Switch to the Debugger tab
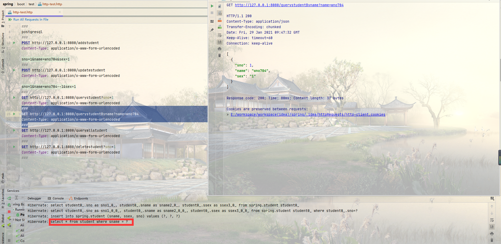The height and width of the screenshot is (244, 501). click(x=34, y=198)
